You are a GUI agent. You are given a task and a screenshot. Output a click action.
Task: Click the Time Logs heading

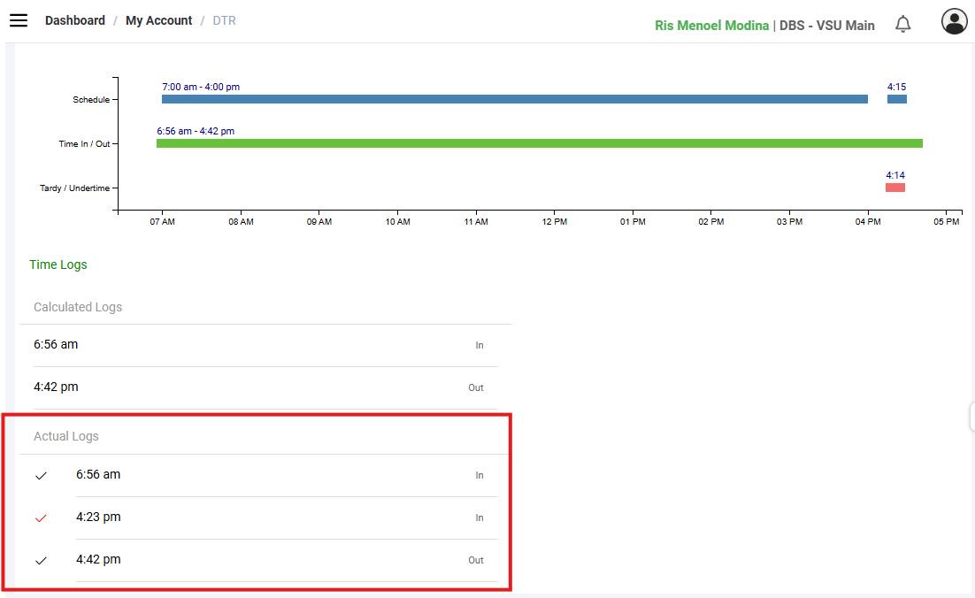(58, 264)
